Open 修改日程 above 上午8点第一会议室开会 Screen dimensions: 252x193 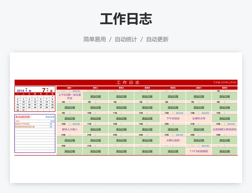click(76, 91)
